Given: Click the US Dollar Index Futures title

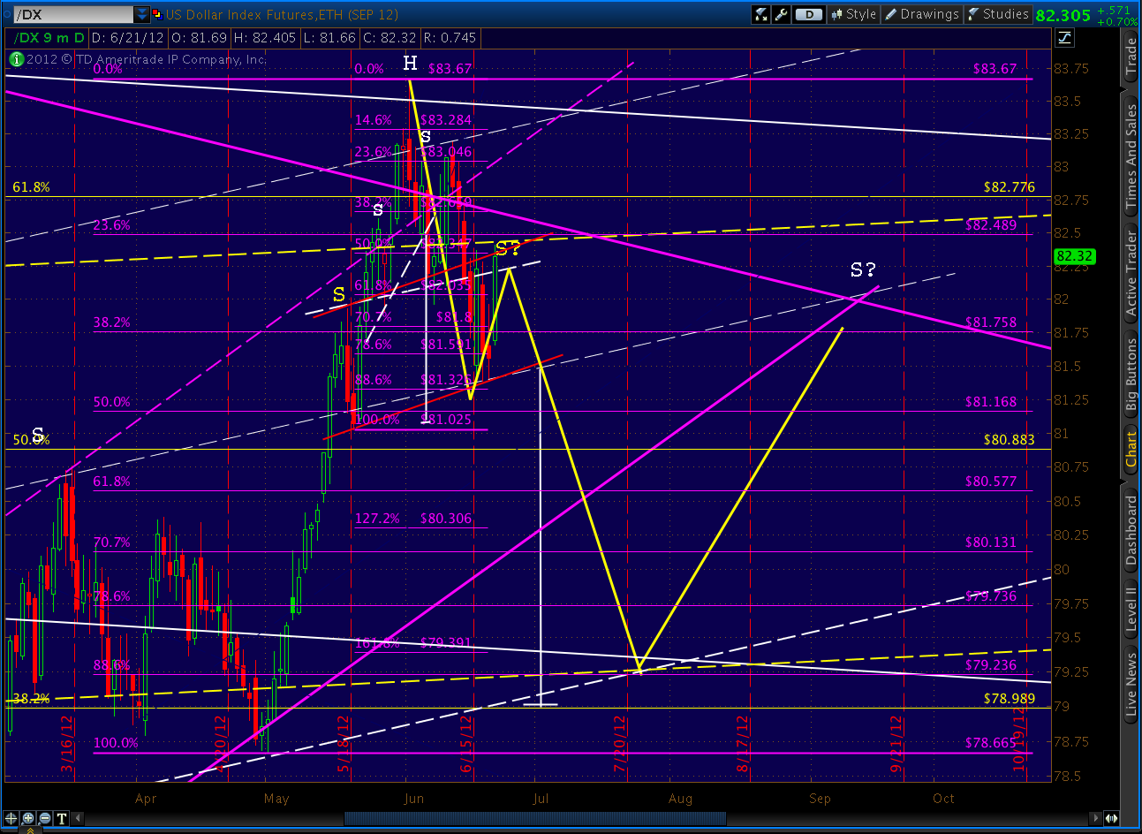Looking at the screenshot, I should 281,14.
